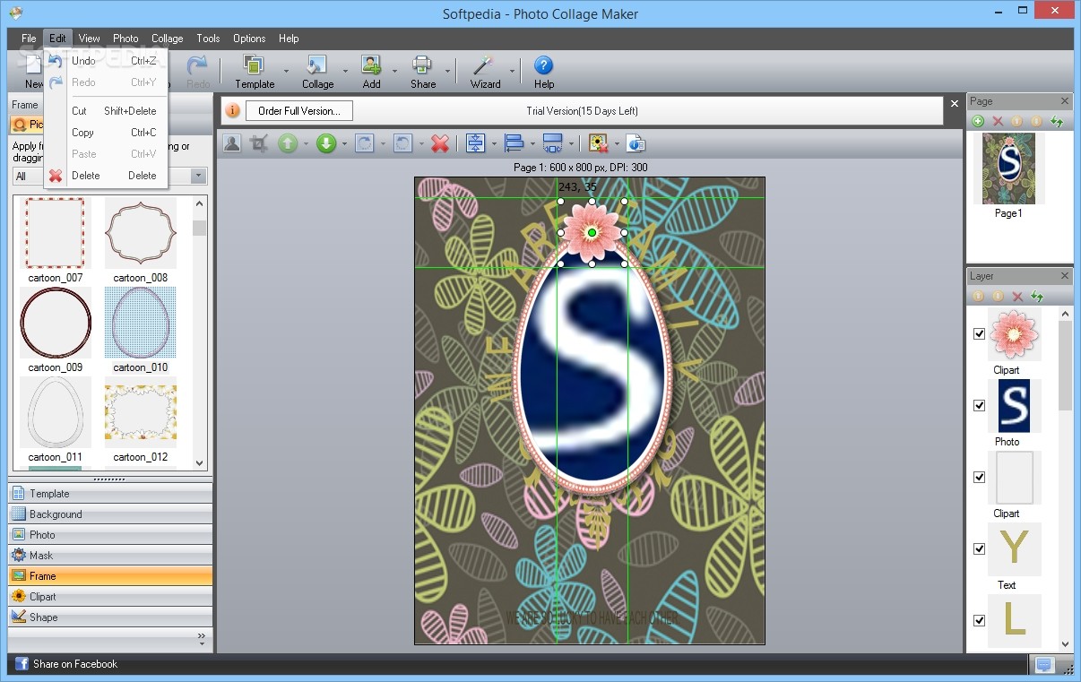The image size is (1081, 682).
Task: Toggle visibility of the Photo layer
Action: tap(979, 405)
